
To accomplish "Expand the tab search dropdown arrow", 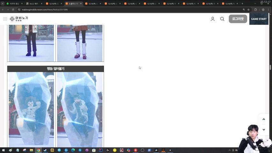I will (x=3, y=4).
